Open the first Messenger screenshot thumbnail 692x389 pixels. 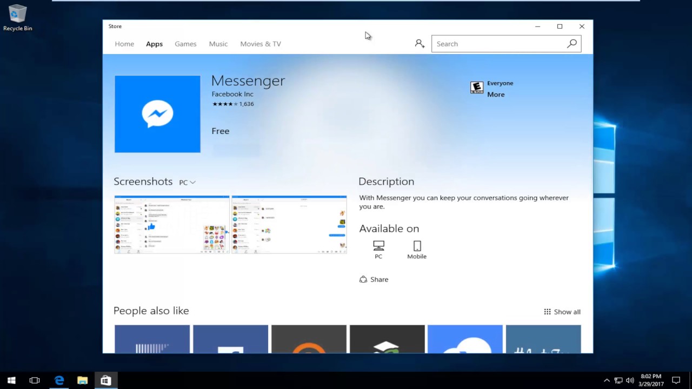(x=171, y=224)
